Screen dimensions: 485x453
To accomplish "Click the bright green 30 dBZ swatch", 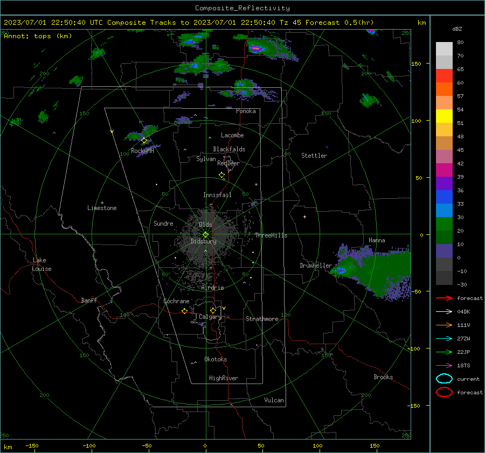I will pos(444,224).
